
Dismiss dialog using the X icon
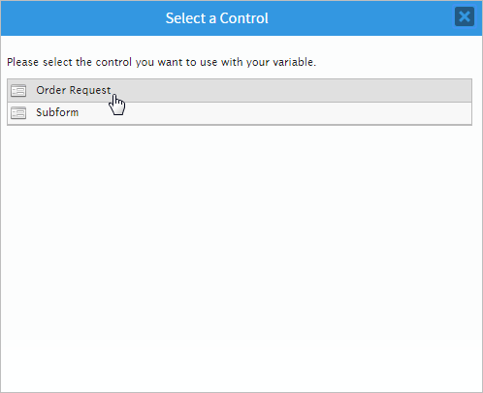point(465,16)
